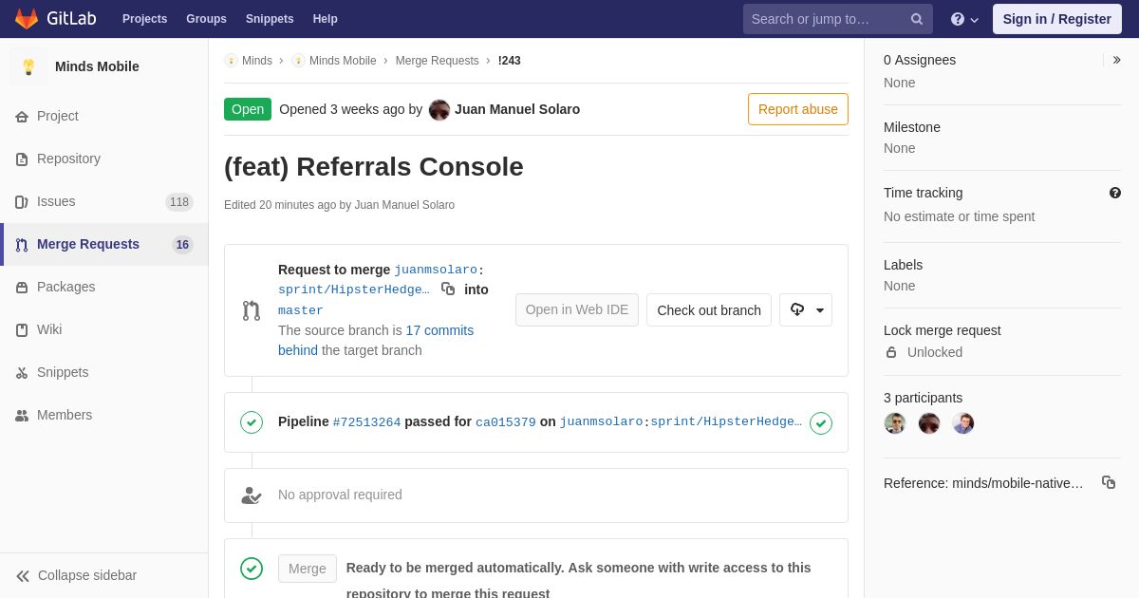
Task: Open author link Juan Manuel Solaro
Action: (x=517, y=109)
